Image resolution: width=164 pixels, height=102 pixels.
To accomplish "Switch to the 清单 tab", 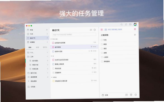I will coord(30,47).
